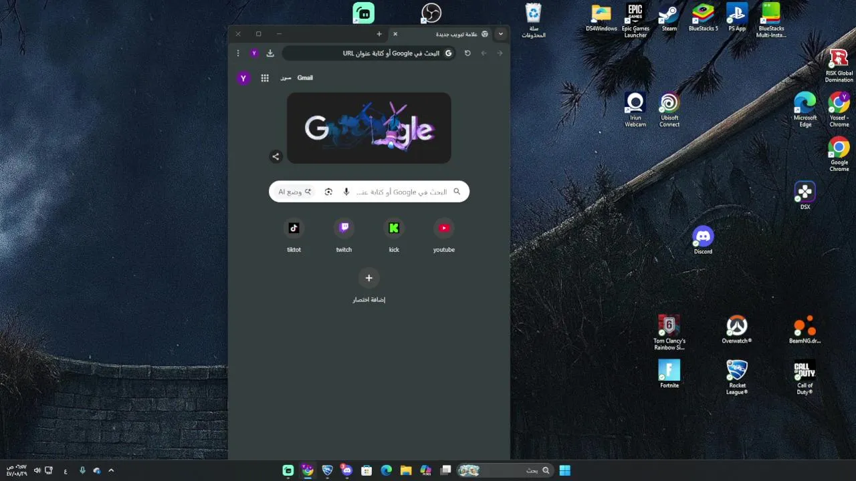The height and width of the screenshot is (481, 856).
Task: Select RISK Global Domination icon
Action: (839, 65)
